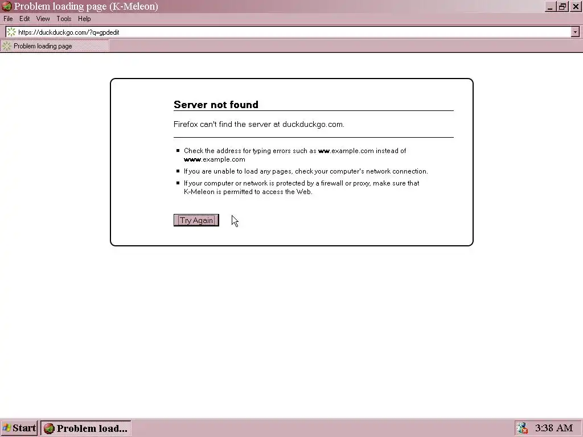Screen dimensions: 583x437
Task: Open the Help menu
Action: pyautogui.click(x=84, y=19)
